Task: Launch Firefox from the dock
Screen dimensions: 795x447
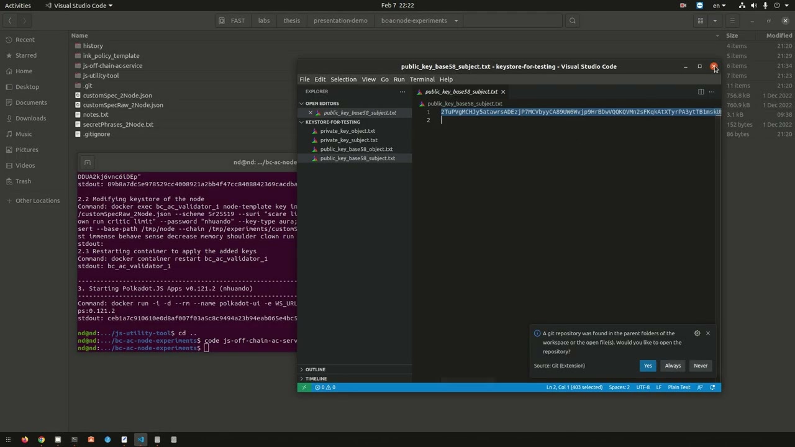Action: (25, 440)
